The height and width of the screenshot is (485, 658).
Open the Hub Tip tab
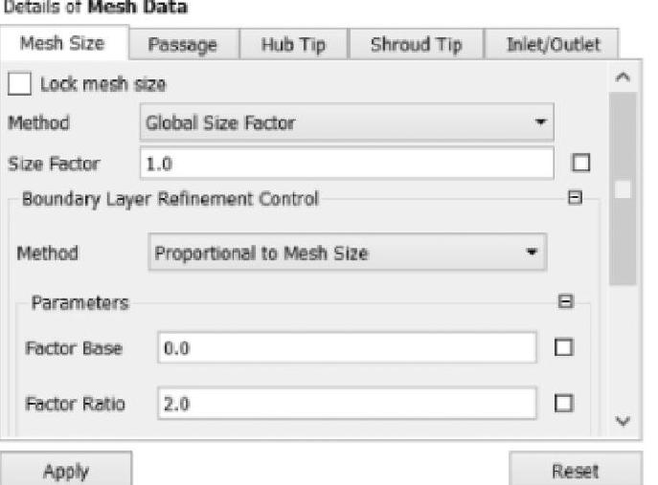coord(293,45)
